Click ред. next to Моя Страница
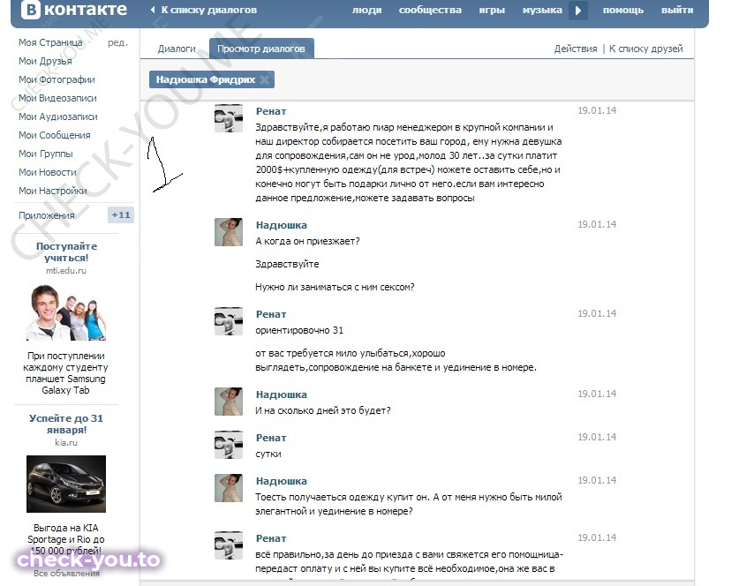 [117, 42]
